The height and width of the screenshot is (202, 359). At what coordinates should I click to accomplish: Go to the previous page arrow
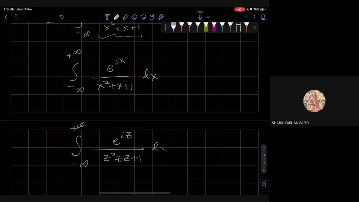(264, 148)
